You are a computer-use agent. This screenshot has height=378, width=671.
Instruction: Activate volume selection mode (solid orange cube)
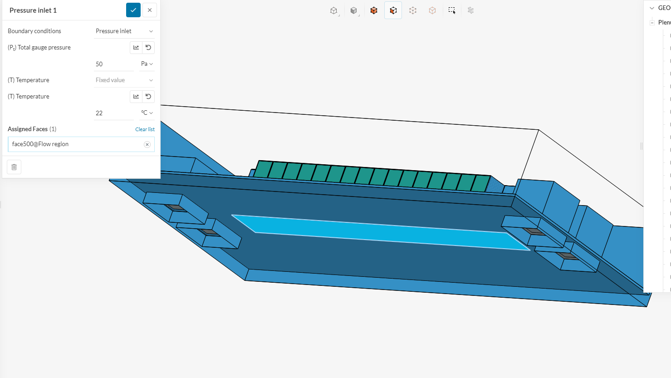374,10
